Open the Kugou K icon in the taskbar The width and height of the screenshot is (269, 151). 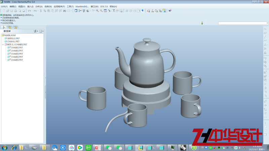pos(63,148)
